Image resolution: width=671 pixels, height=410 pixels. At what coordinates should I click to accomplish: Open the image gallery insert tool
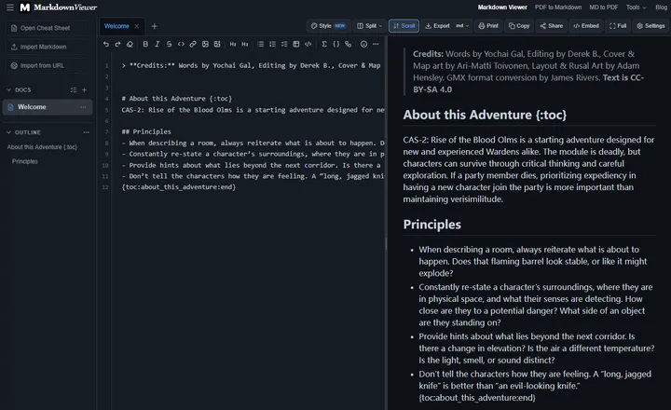point(217,44)
